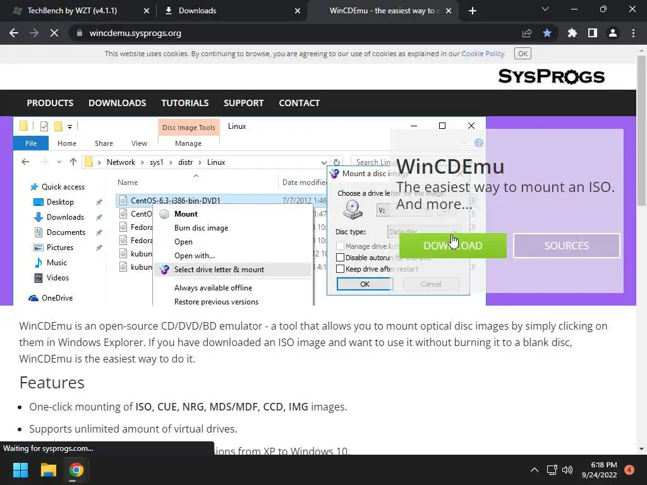Close the WinCDEmu tab

tap(449, 11)
